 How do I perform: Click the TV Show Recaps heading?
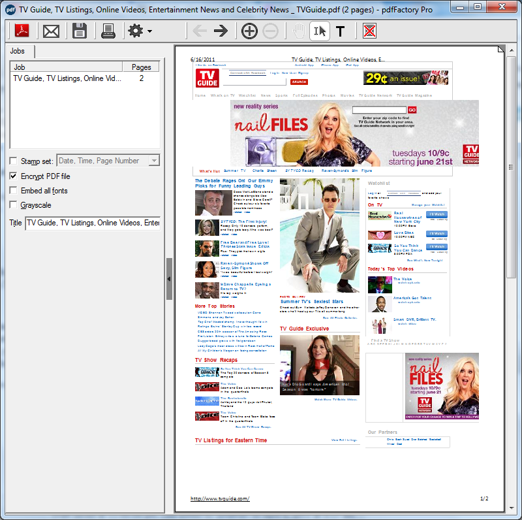pos(216,360)
